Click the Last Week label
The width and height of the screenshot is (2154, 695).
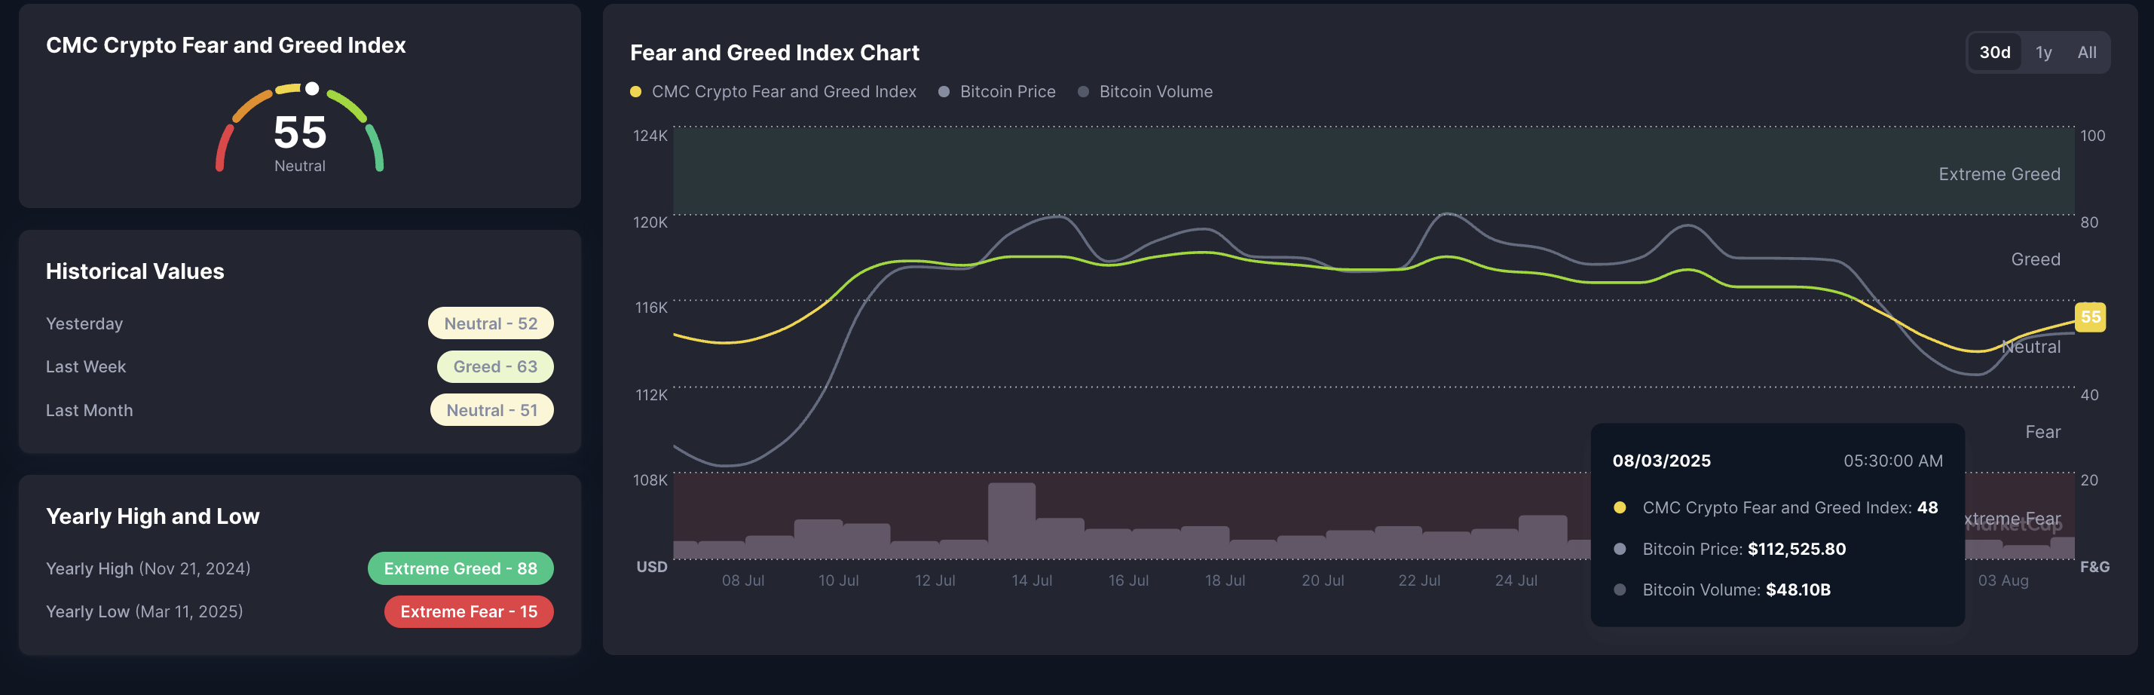coord(86,367)
